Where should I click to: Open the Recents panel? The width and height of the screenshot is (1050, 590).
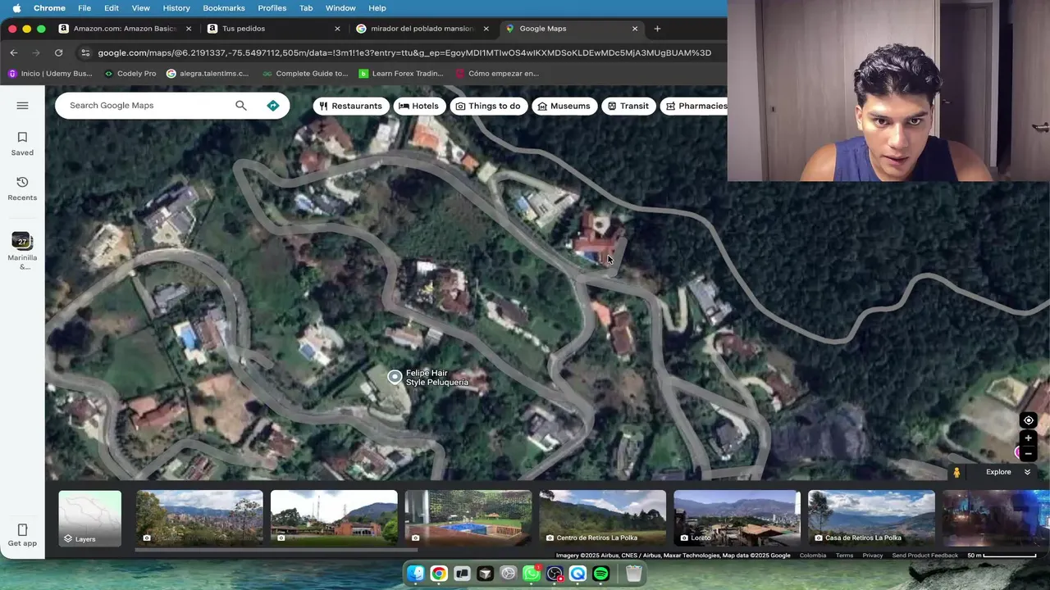[22, 188]
